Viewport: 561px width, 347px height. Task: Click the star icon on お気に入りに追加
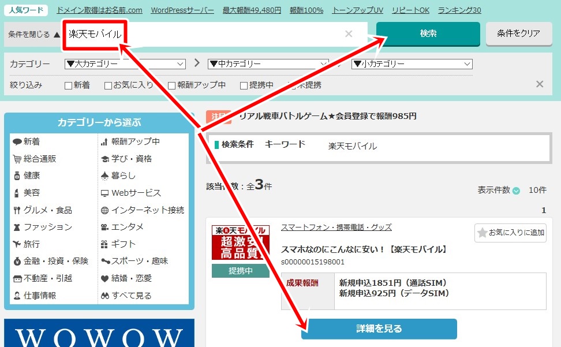(x=483, y=233)
